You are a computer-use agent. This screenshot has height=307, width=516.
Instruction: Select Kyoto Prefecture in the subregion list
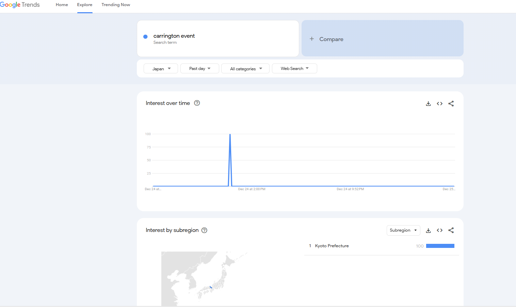[332, 246]
